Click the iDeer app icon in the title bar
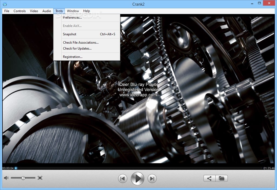The image size is (277, 190). click(5, 4)
